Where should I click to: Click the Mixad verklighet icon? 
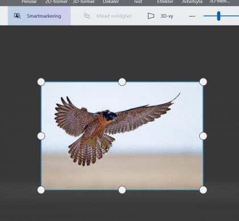coord(87,16)
